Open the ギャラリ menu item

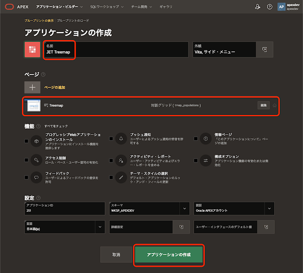point(166,7)
